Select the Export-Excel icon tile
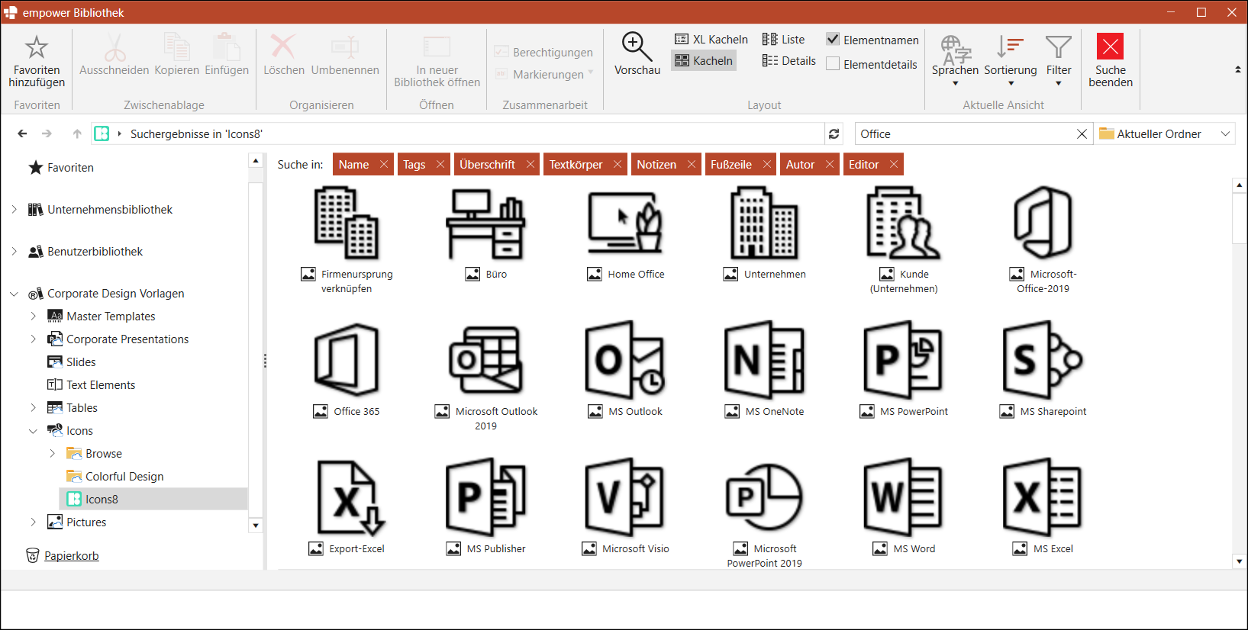Screen dimensions: 1248x630 [x=347, y=507]
